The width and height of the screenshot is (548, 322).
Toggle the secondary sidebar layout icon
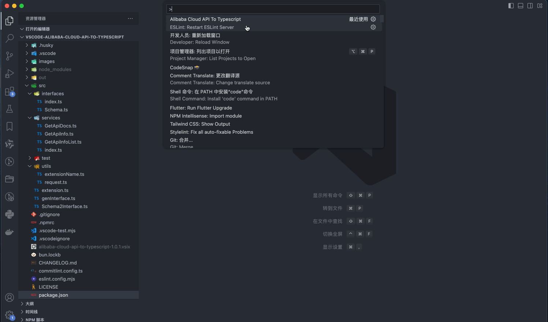[x=530, y=6]
